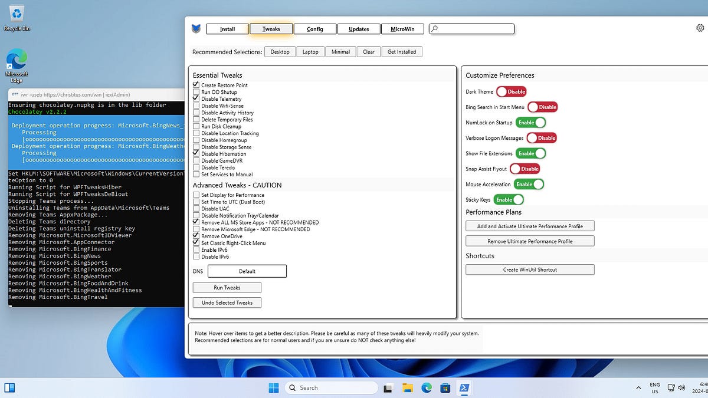Switch NumLock on Startup toggle
Screen dimensions: 708x398
click(530, 123)
